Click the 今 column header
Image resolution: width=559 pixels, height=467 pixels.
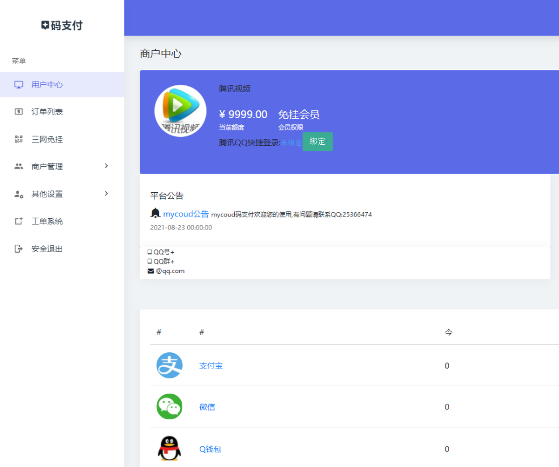click(449, 332)
